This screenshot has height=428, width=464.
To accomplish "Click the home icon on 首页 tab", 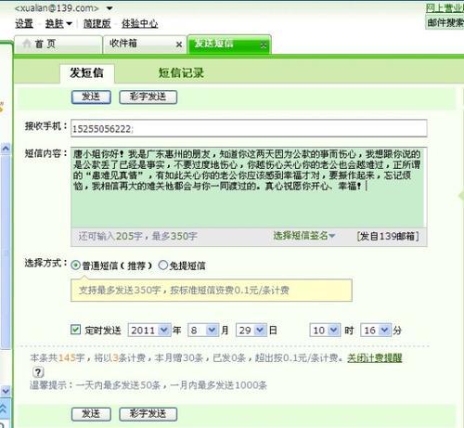I will tap(27, 44).
